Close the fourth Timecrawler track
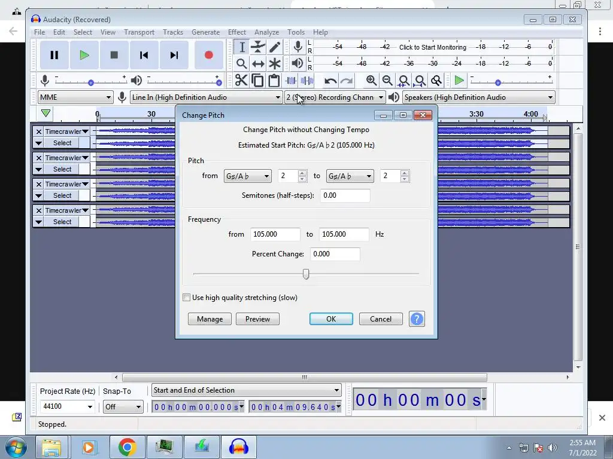 [x=38, y=211]
